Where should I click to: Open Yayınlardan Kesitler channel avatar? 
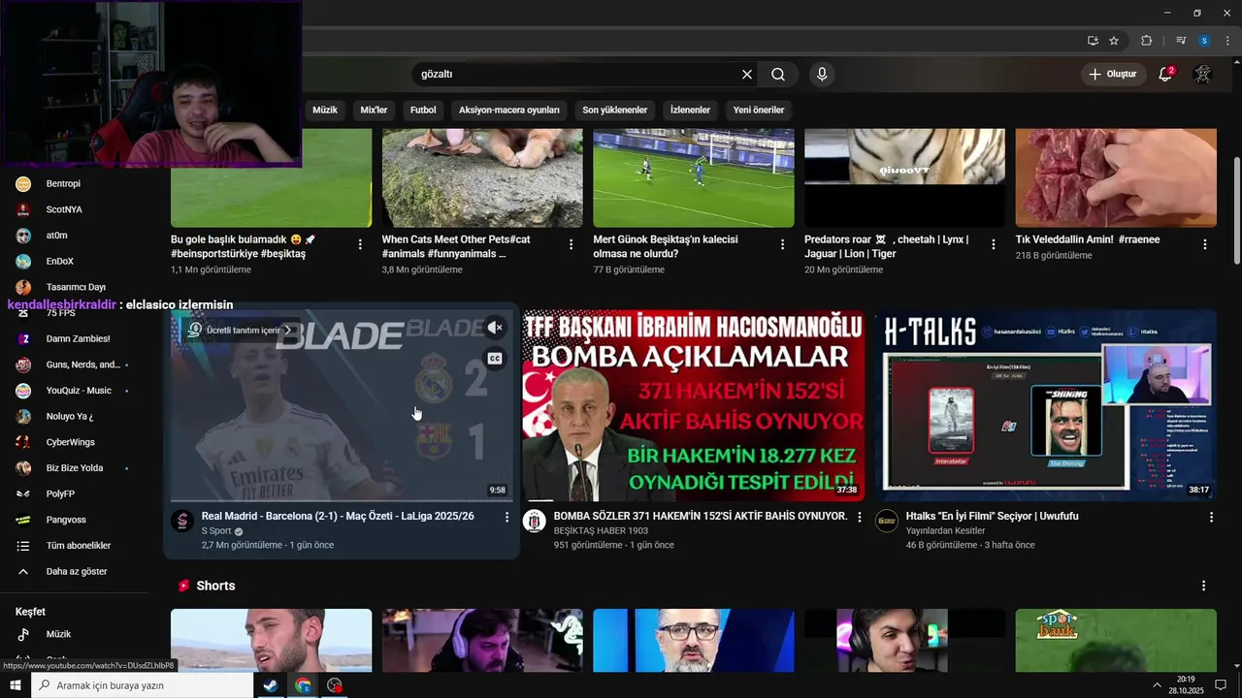click(x=887, y=522)
